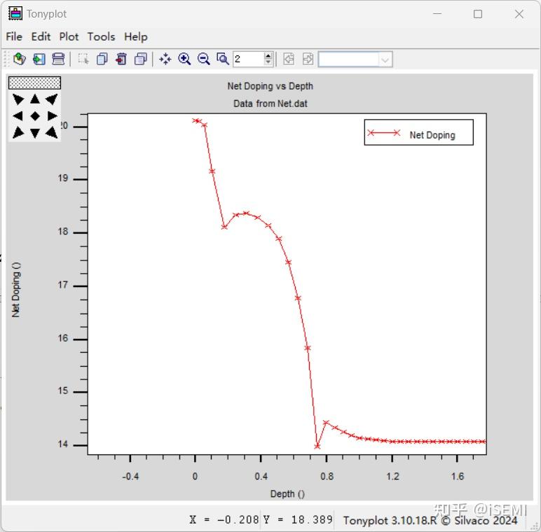Viewport: 541px width, 532px height.
Task: Click the center diamond pan reset button
Action: (35, 116)
